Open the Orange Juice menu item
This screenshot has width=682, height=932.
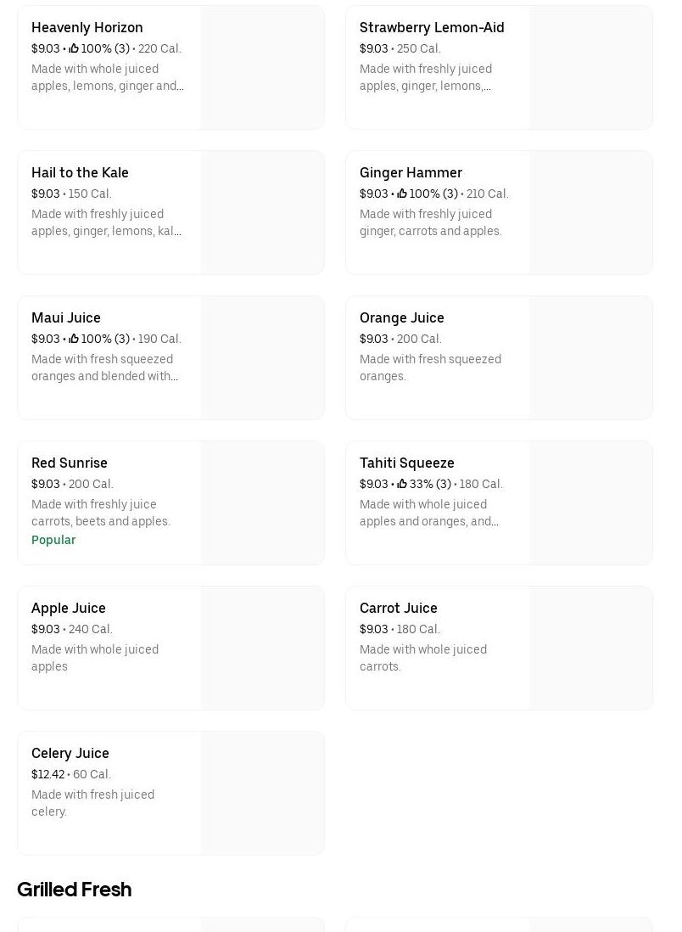click(401, 317)
